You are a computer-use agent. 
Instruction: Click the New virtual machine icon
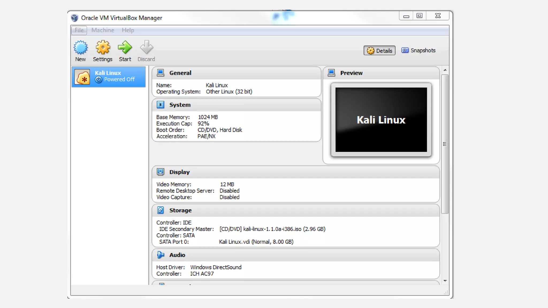coord(80,48)
